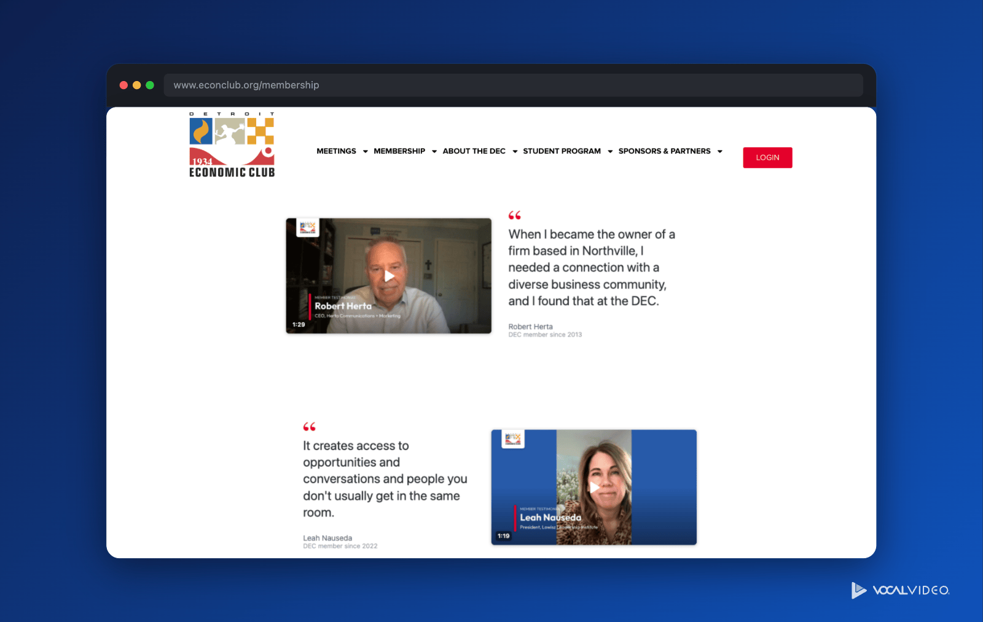Open the Sponsors & Partners menu item
Screen dimensions: 983x622
[x=664, y=151]
